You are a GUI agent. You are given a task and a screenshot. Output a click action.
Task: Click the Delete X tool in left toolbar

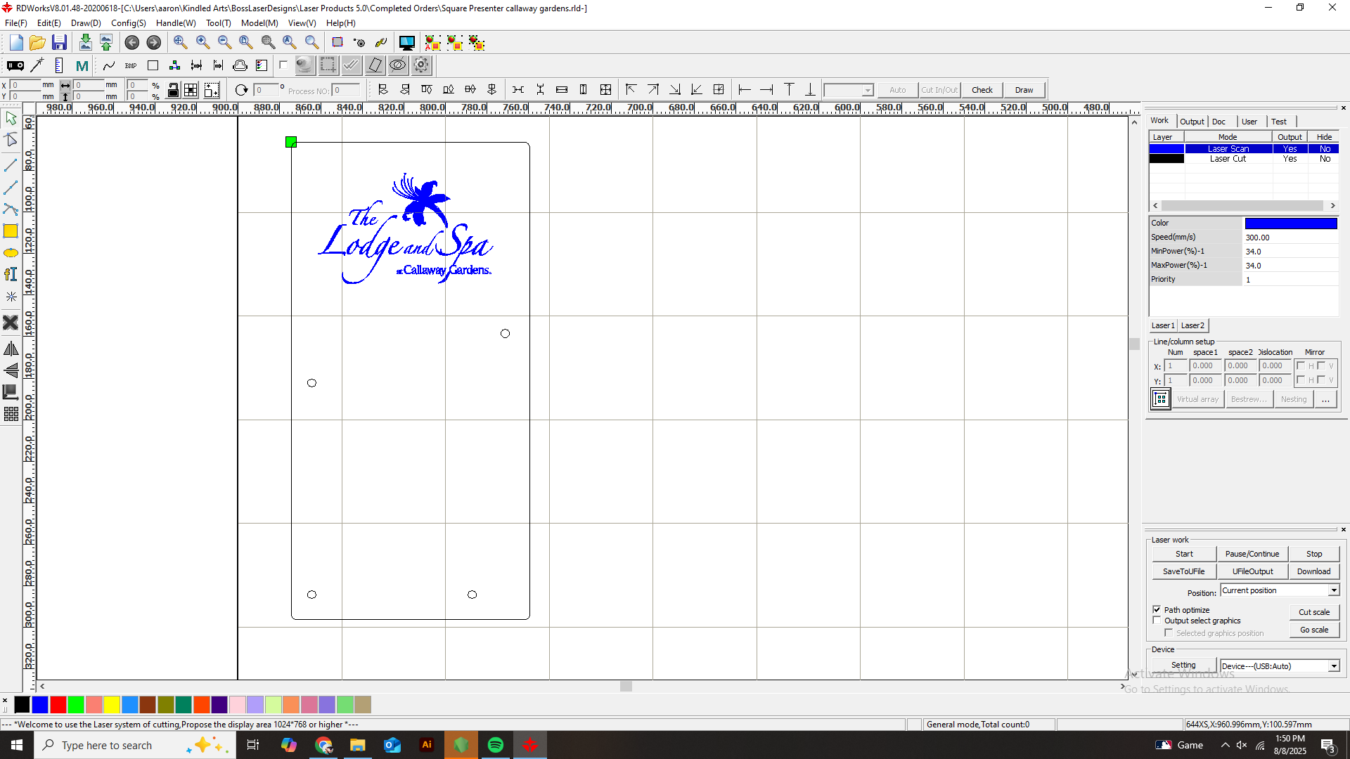pos(11,323)
